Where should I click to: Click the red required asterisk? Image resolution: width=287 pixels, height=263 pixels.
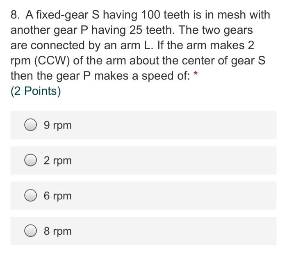(x=196, y=74)
